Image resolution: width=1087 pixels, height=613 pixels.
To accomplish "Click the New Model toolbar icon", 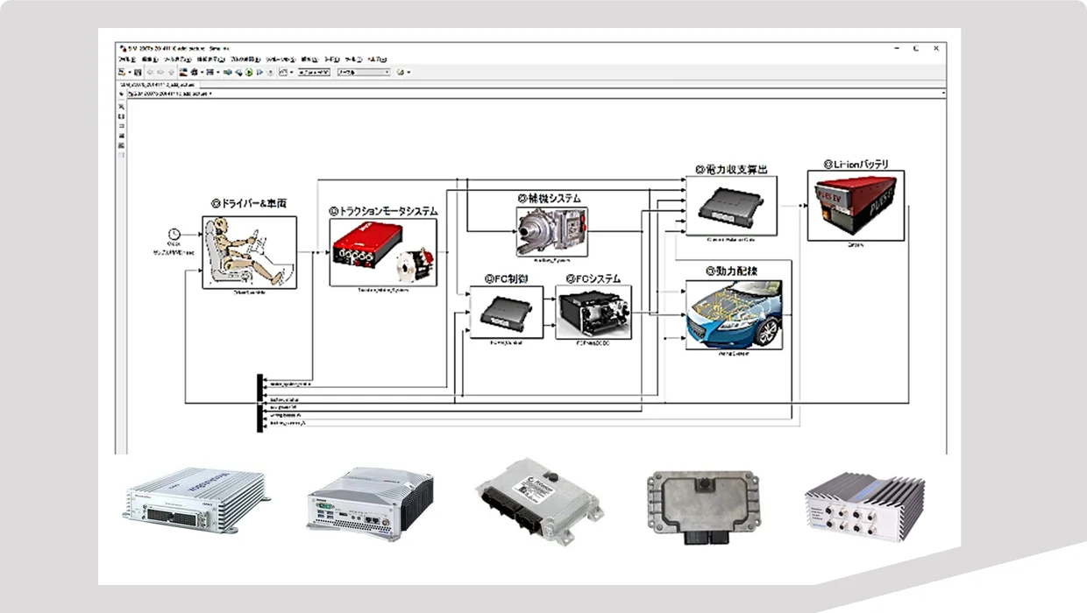I will pyautogui.click(x=122, y=72).
